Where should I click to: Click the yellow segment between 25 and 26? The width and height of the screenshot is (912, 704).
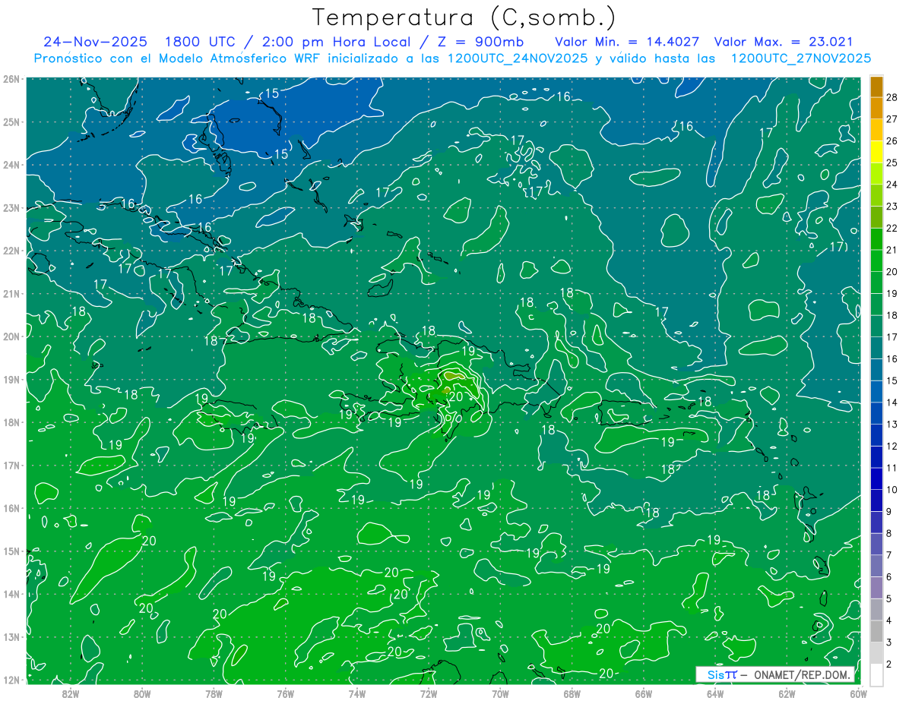[876, 152]
